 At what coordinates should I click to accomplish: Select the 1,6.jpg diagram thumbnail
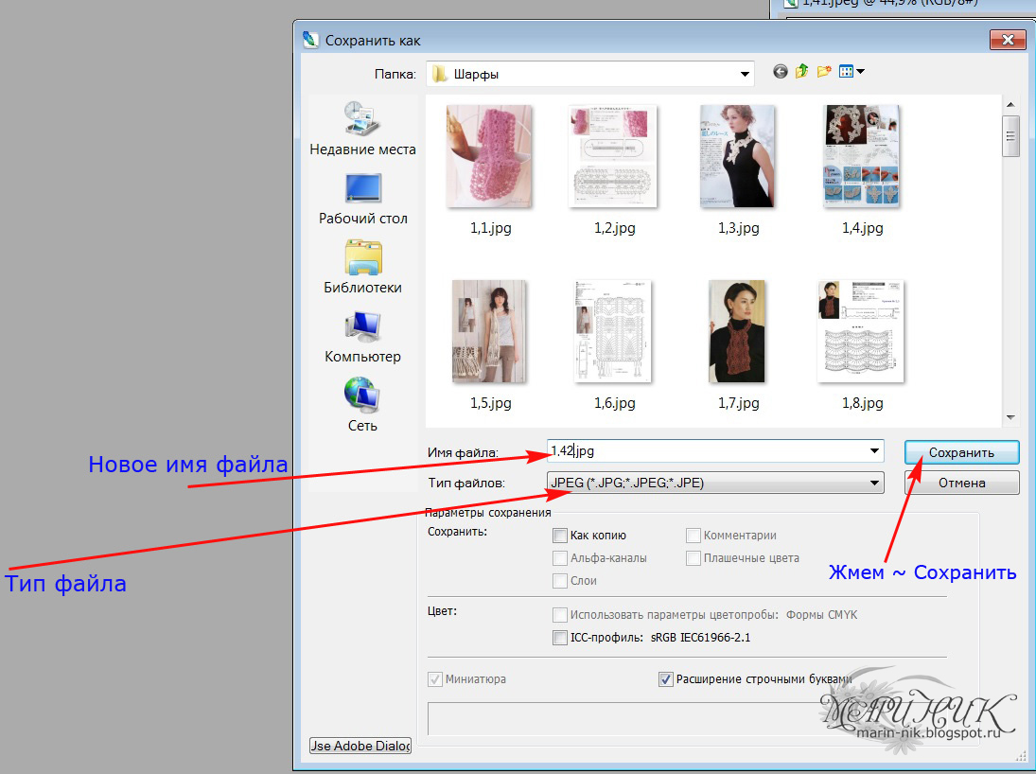(x=613, y=331)
